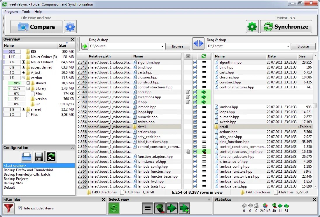Close the Overview panel

click(x=72, y=39)
